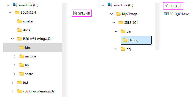Expand the lib folder chevron
The height and width of the screenshot is (99, 191).
click(15, 65)
